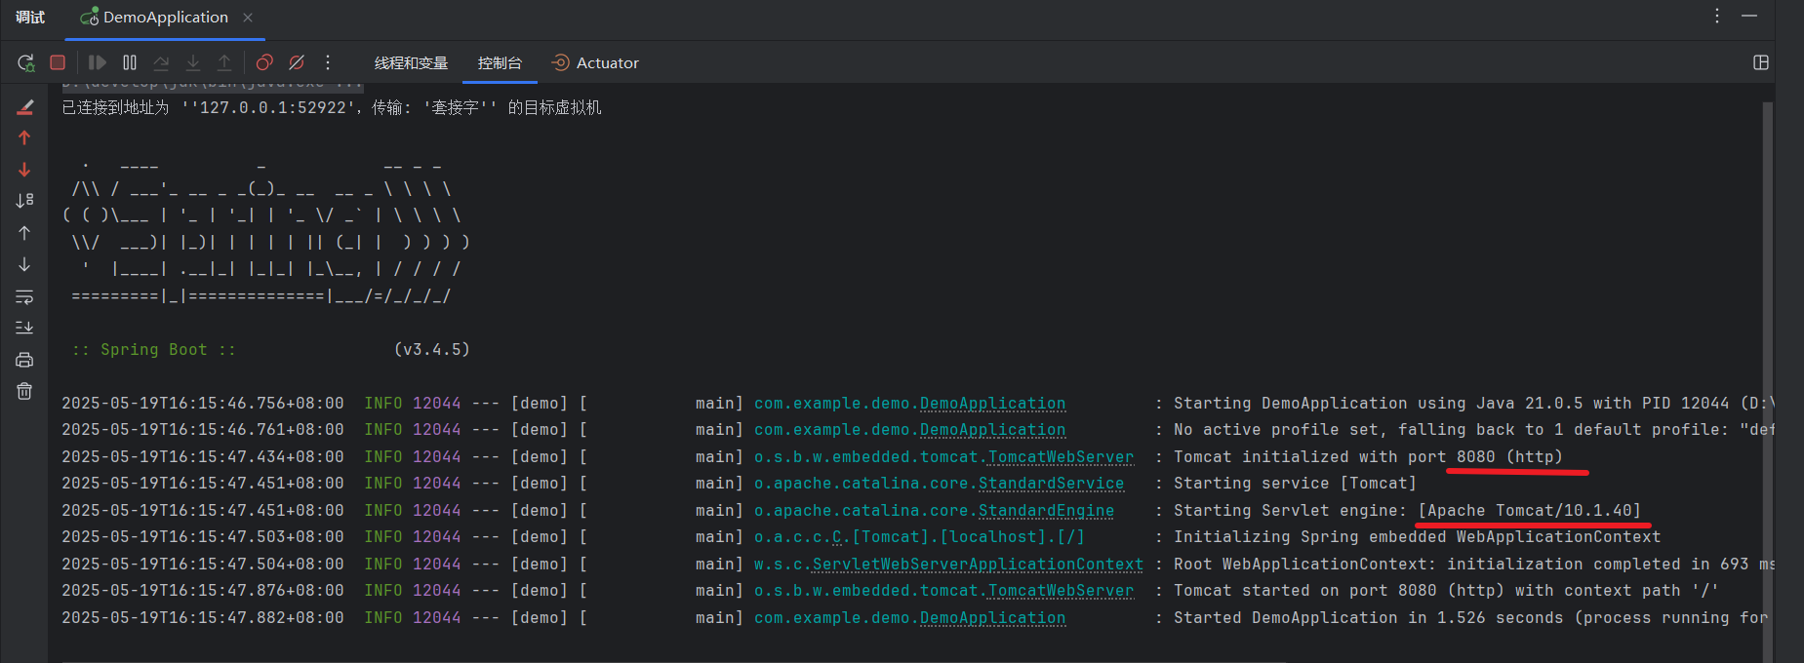Screen dimensions: 1804x663
Task: Open TomcatWebServer link in port 8080 initialized line
Action: coord(1061,457)
